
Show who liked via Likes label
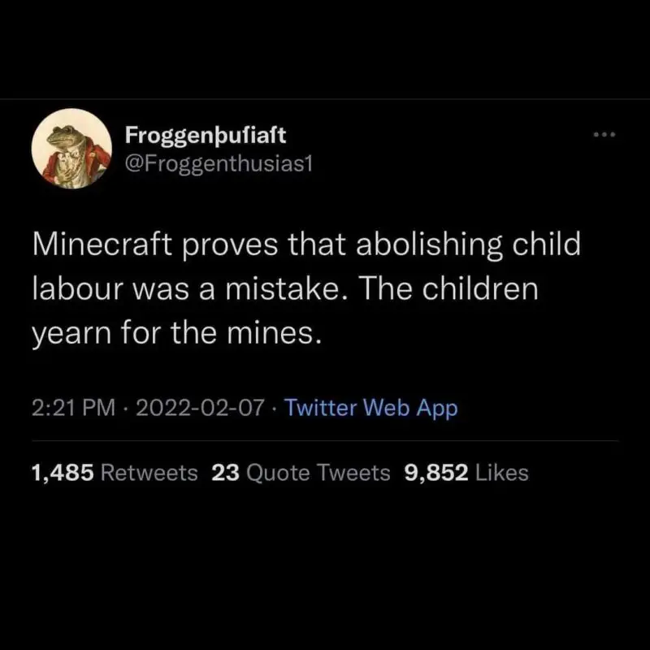[501, 472]
